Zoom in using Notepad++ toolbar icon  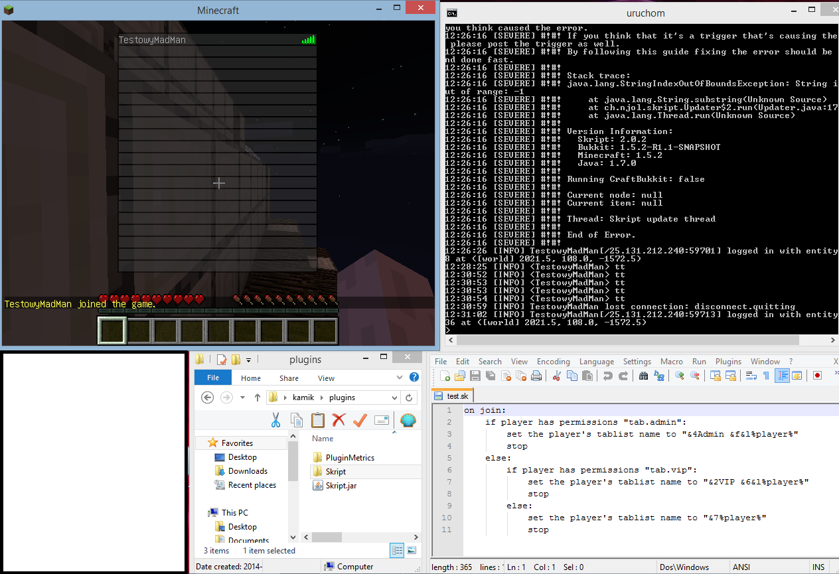pos(679,376)
